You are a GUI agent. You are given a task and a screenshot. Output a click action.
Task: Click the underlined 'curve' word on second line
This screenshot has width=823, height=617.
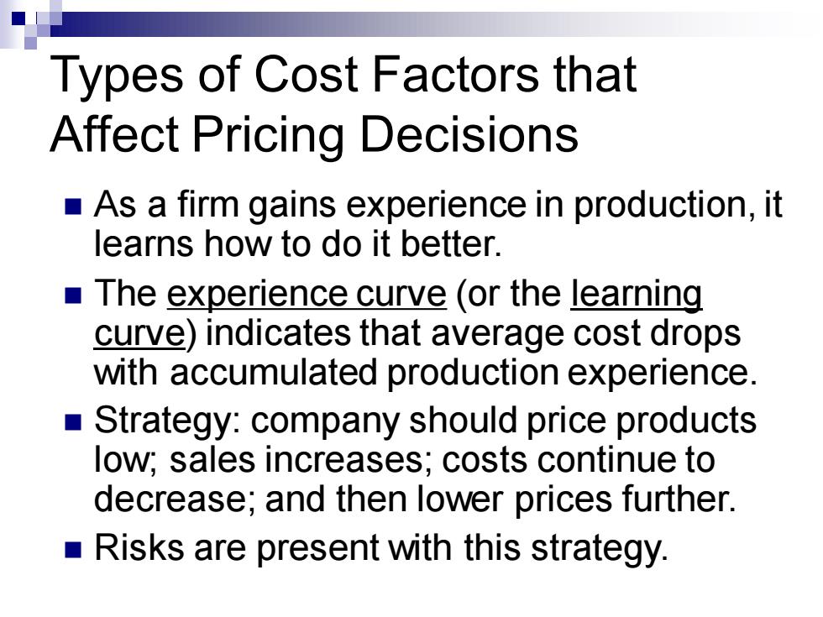139,333
